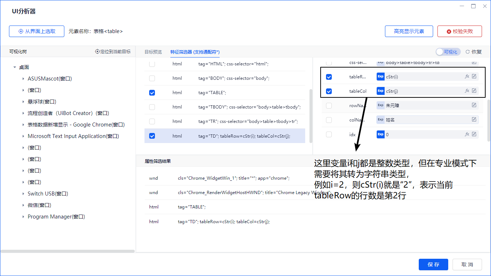
Task: Expand the 微信(窗口) node
Action: point(23,205)
